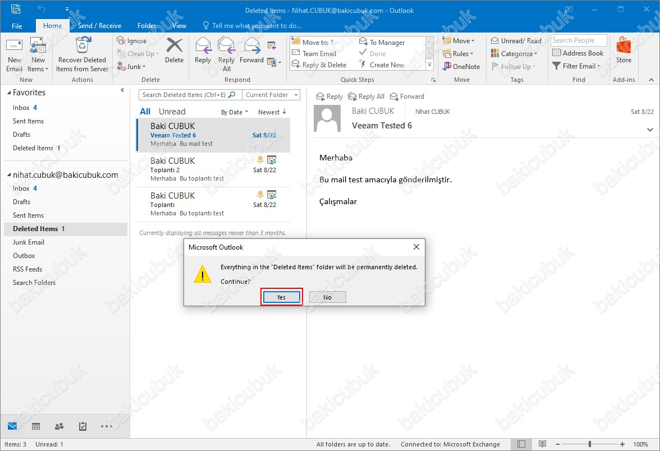Switch to the View tab
This screenshot has height=451, width=660.
pos(179,26)
